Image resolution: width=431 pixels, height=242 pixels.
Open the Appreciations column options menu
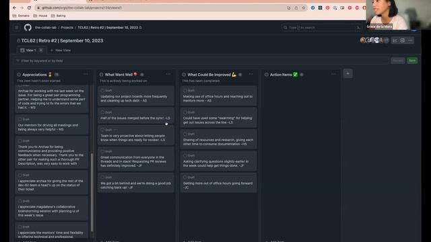[86, 74]
